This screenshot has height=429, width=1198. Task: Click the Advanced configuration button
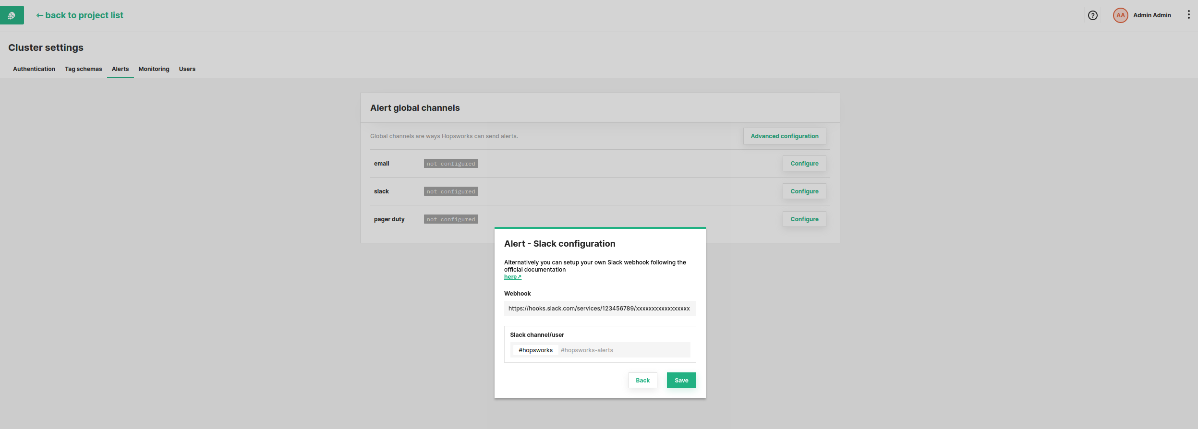(x=784, y=136)
